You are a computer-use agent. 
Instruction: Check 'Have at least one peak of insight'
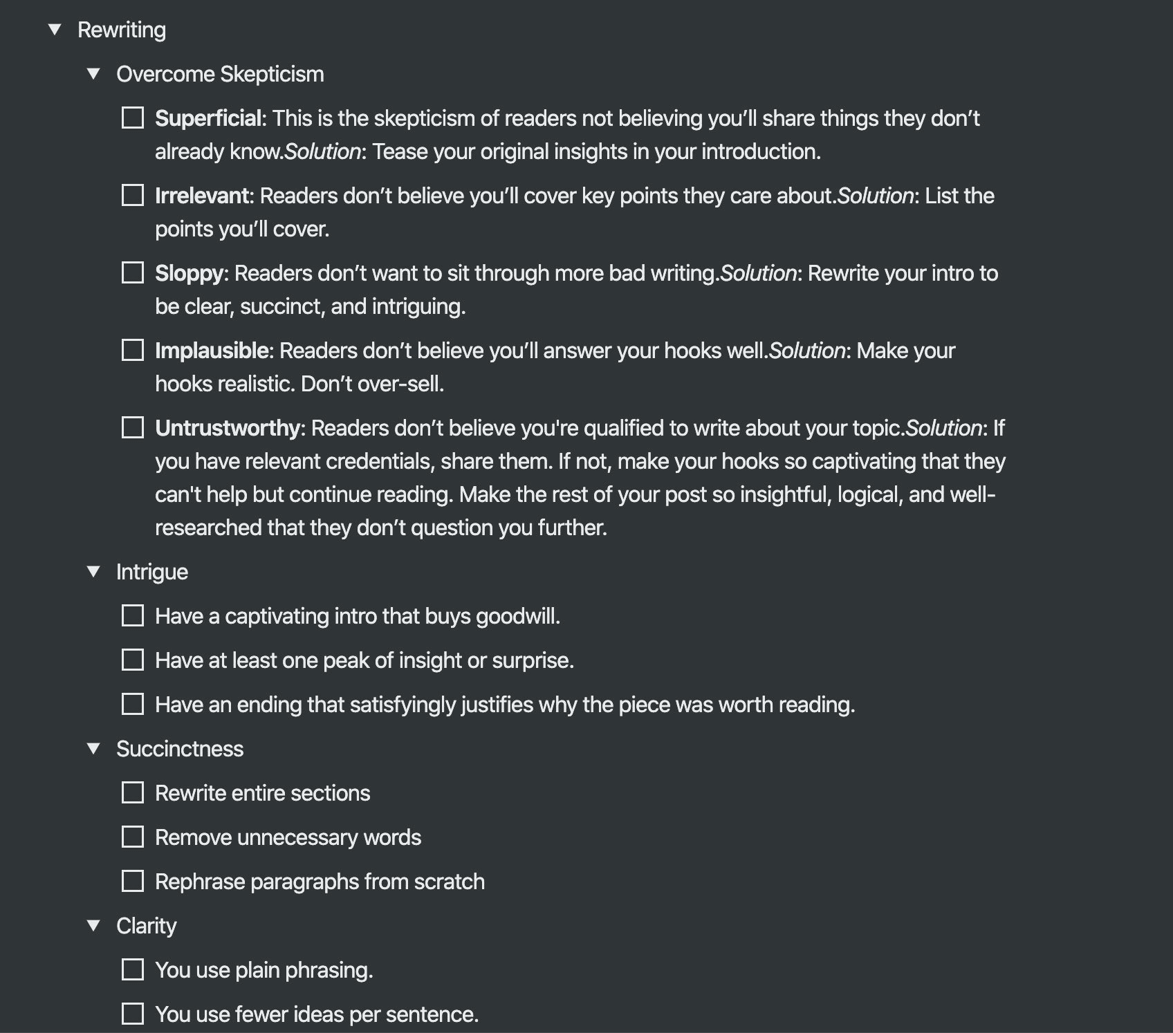pos(133,660)
